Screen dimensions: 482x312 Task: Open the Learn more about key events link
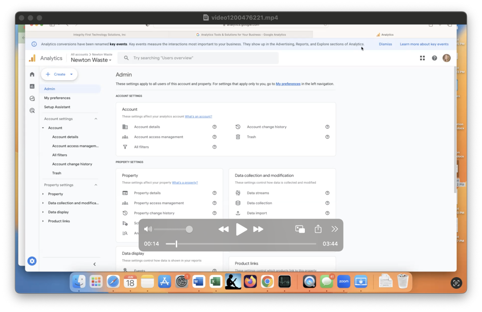pyautogui.click(x=424, y=44)
